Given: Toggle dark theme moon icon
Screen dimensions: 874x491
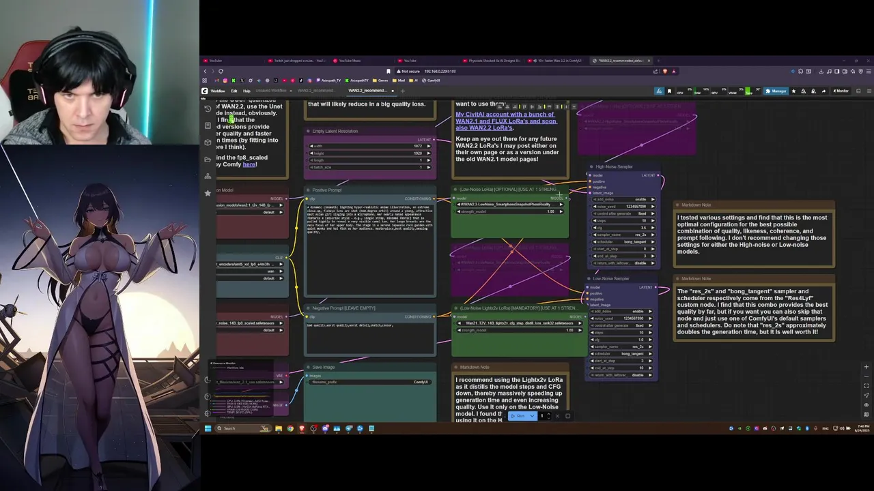Looking at the screenshot, I should pos(208,380).
